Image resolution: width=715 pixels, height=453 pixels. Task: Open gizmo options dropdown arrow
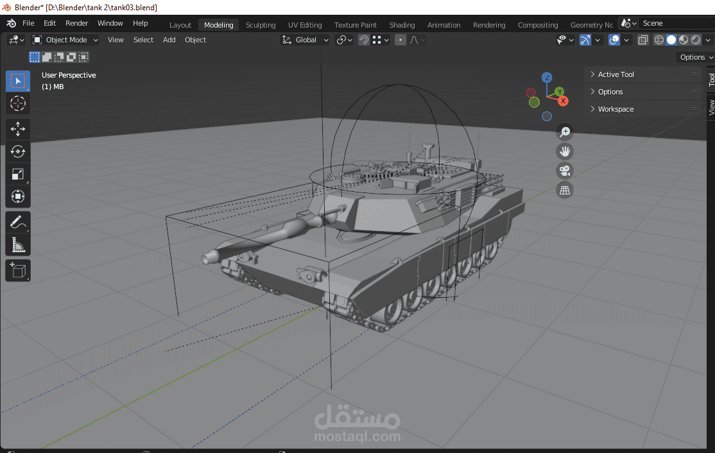click(598, 40)
